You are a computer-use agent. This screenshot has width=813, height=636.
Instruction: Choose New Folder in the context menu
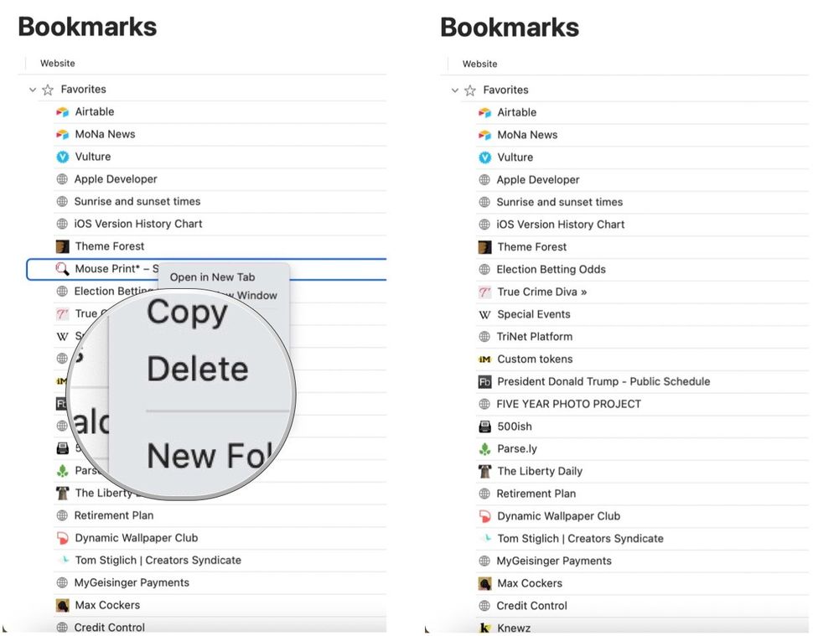click(x=210, y=455)
